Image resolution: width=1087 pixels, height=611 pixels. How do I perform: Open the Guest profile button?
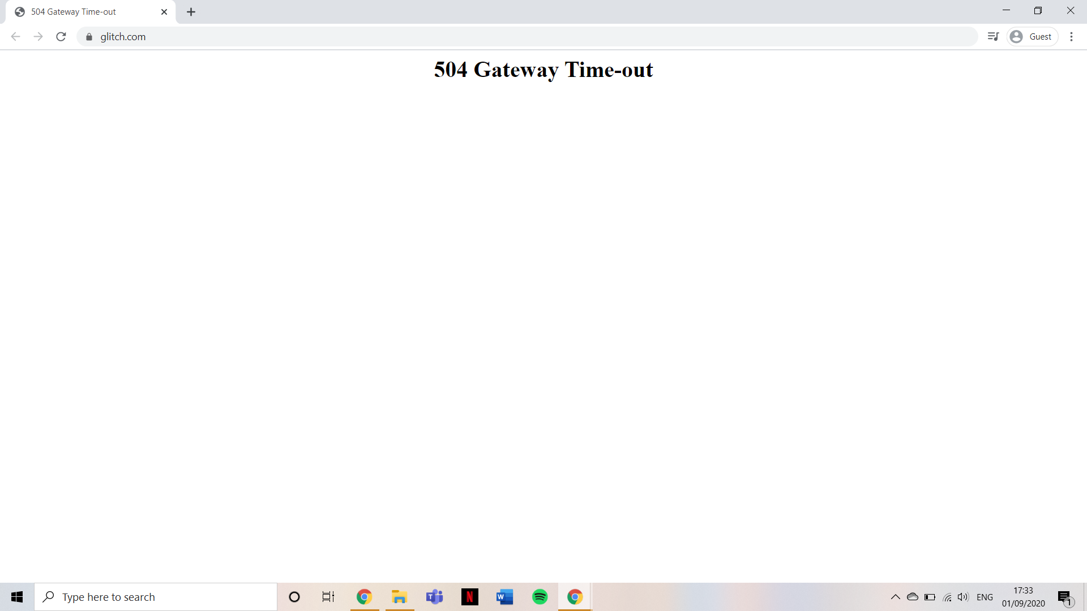coord(1032,37)
